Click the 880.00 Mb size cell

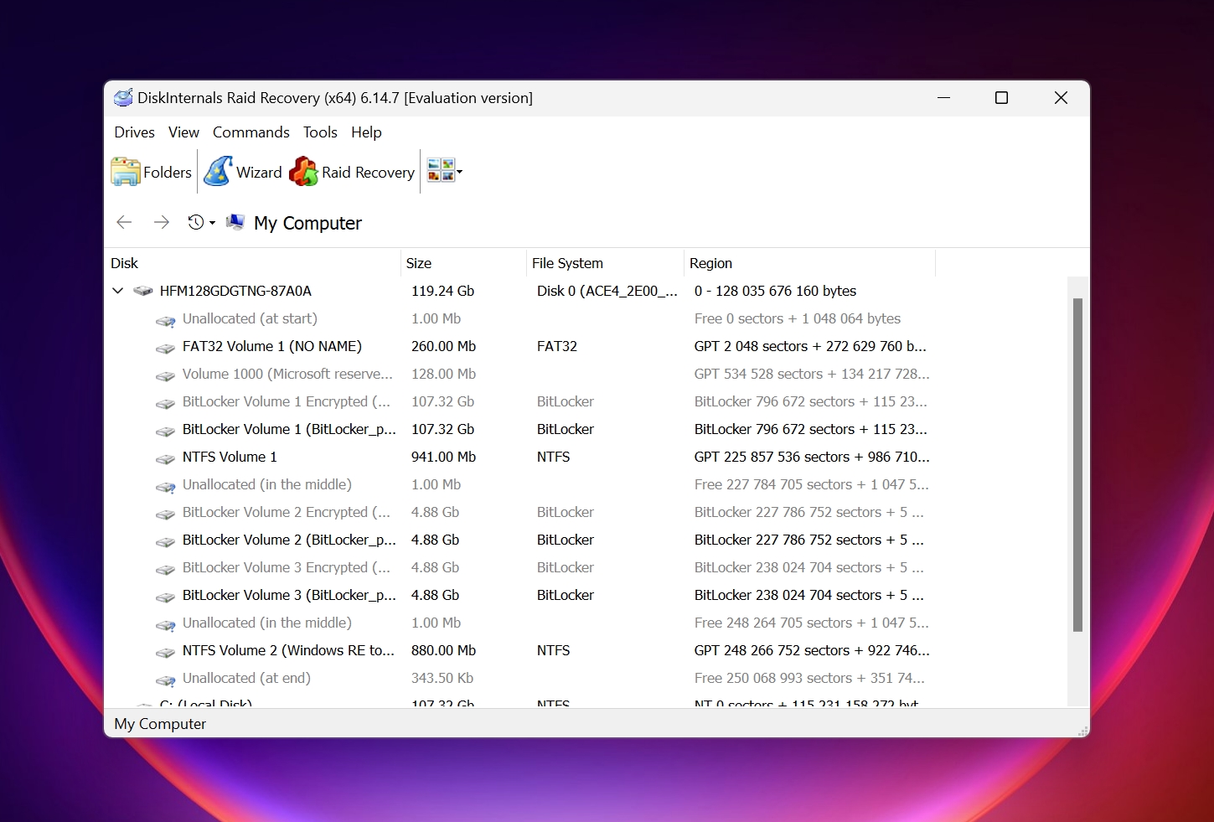pos(443,650)
